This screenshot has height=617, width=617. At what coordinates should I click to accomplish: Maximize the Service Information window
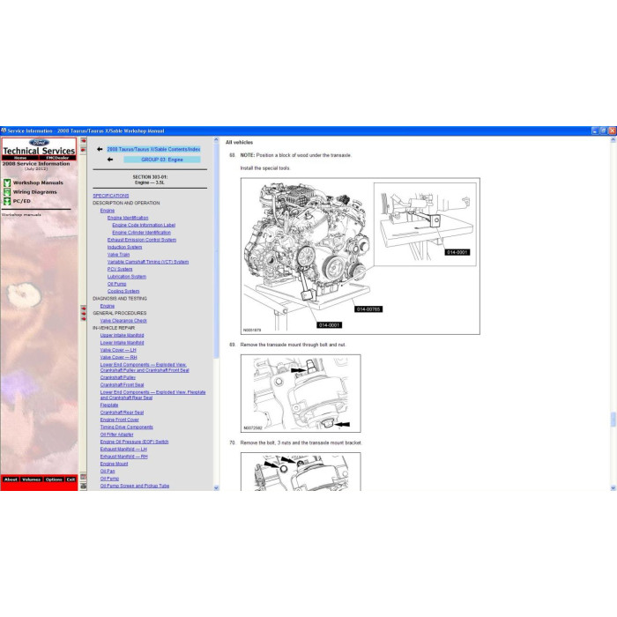[603, 130]
